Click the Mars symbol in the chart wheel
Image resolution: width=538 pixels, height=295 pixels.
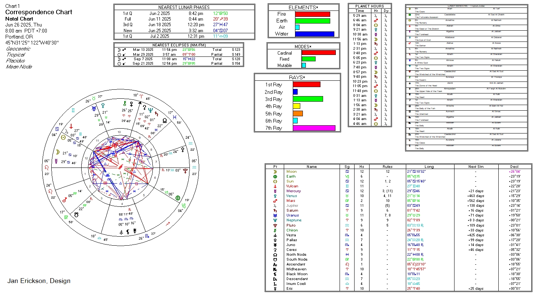(64, 200)
